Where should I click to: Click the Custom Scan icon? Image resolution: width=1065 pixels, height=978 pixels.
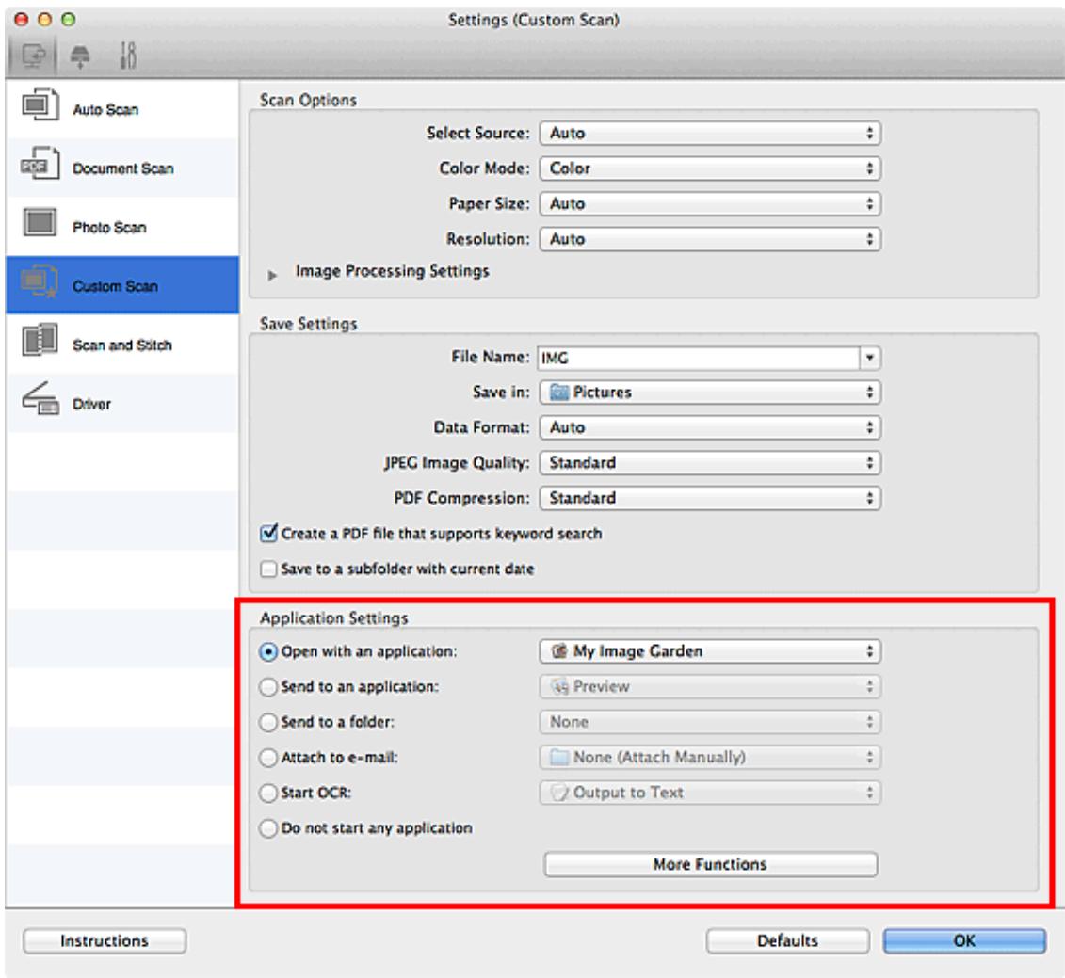(40, 281)
